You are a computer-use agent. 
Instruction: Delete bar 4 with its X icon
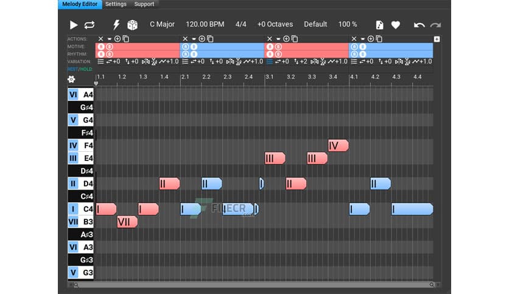coord(354,39)
